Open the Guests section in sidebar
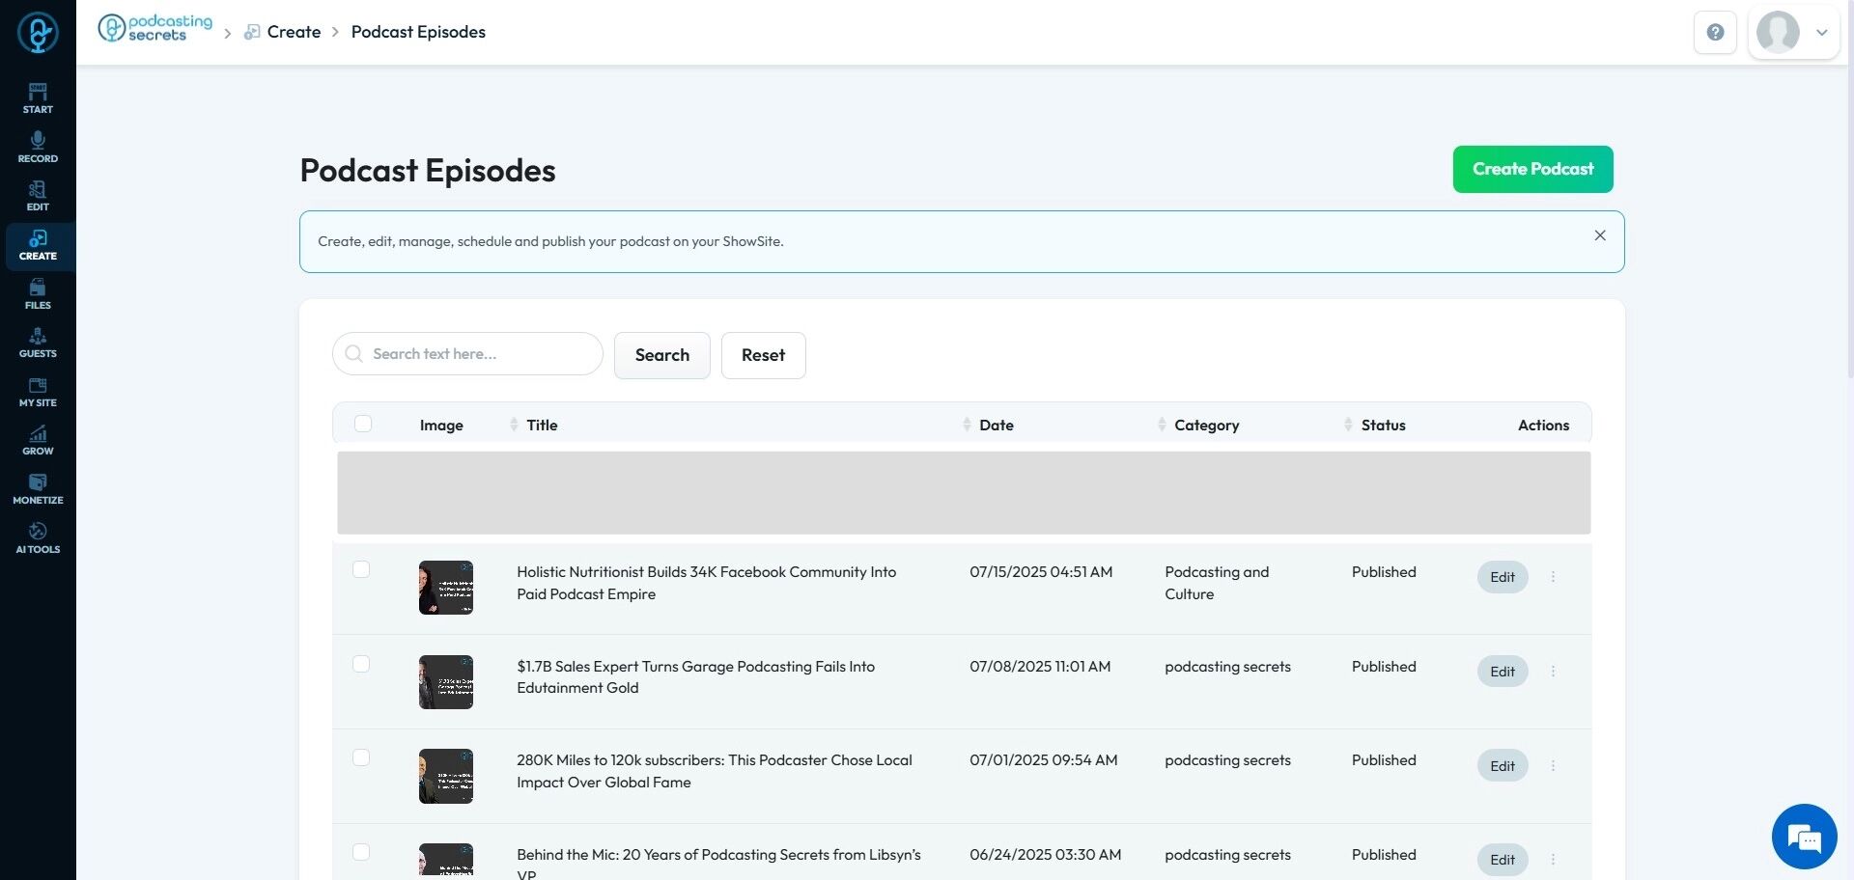This screenshot has width=1854, height=880. pos(38,343)
